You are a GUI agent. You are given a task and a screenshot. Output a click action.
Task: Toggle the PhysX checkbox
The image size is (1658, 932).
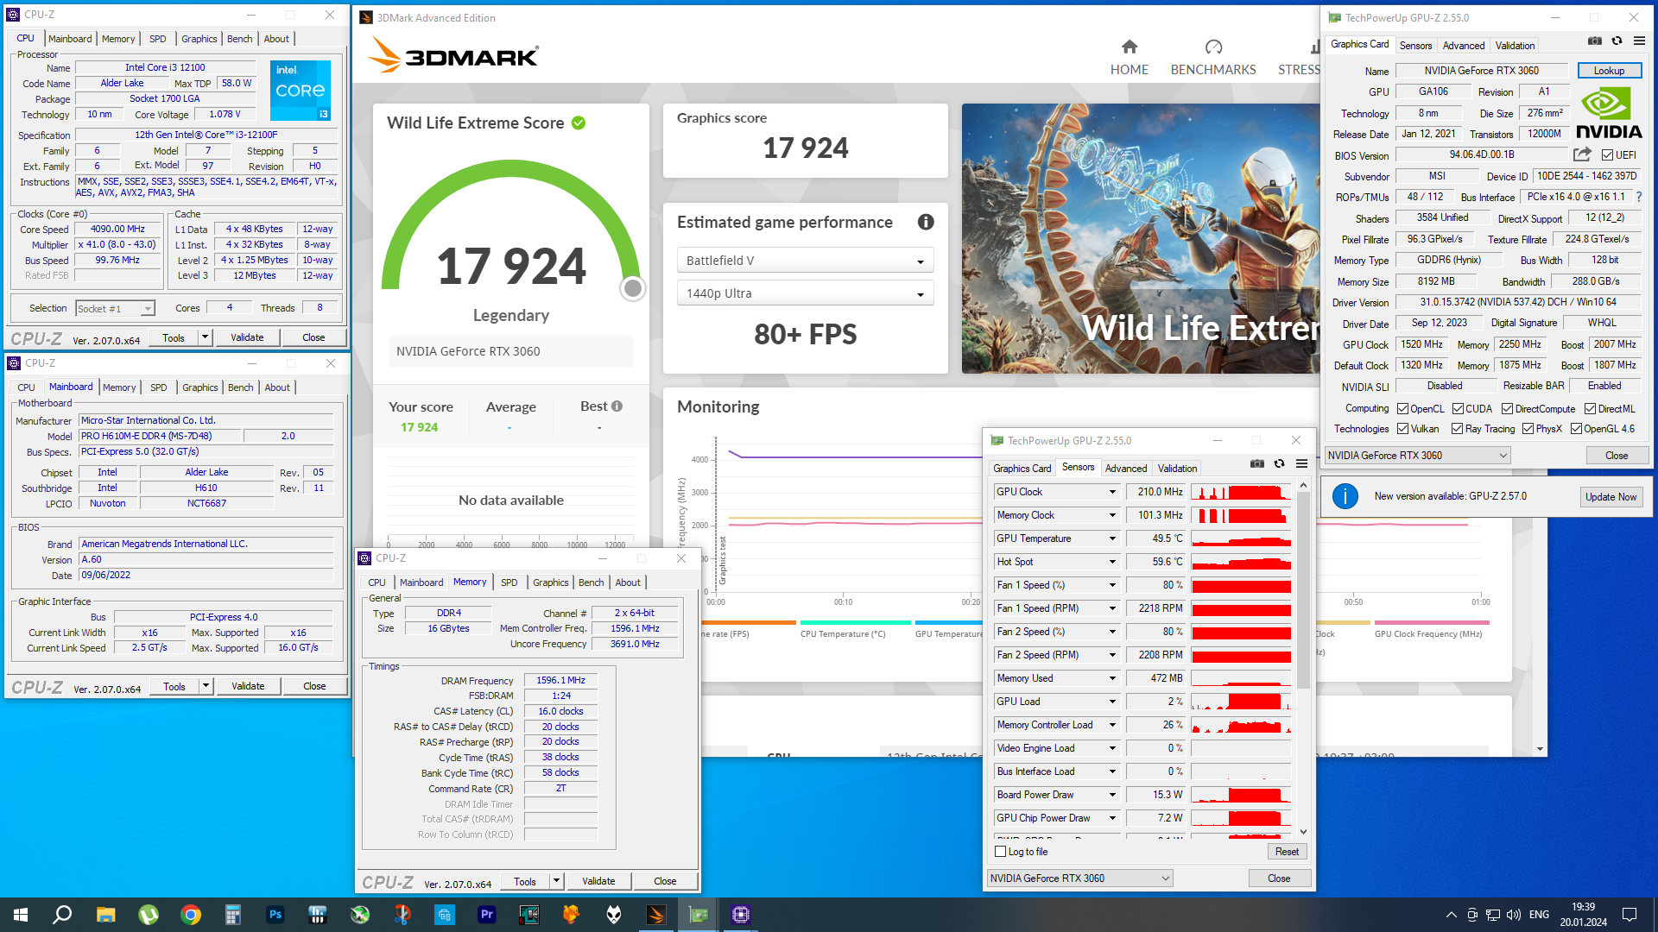(x=1528, y=429)
